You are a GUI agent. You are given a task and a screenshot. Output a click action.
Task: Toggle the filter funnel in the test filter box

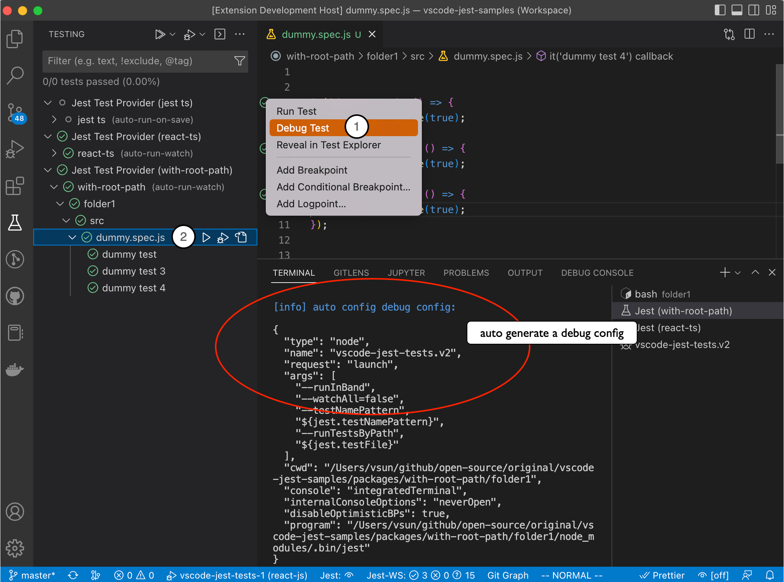tap(239, 61)
